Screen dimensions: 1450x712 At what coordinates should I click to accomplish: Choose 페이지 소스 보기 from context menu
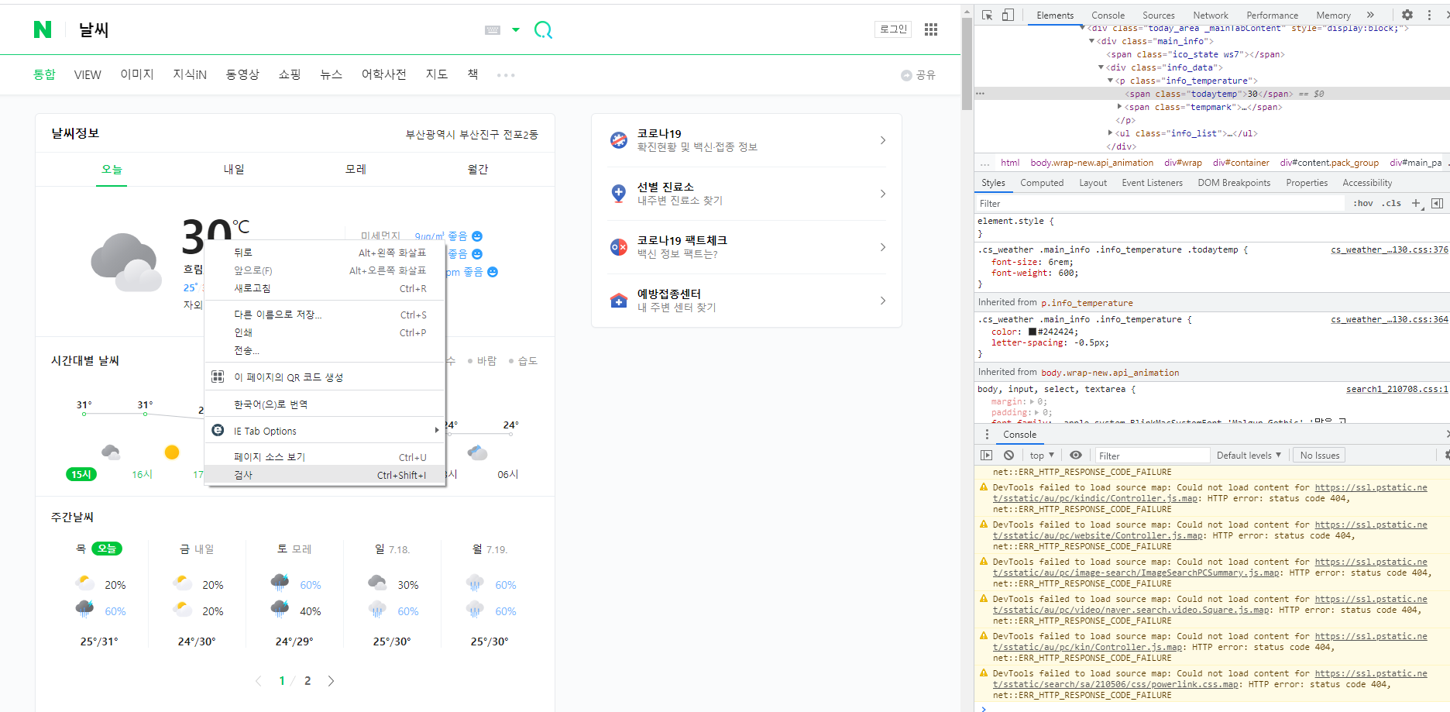coord(325,457)
